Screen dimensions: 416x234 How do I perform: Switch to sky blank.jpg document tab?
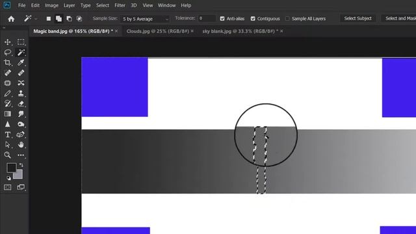pos(240,31)
